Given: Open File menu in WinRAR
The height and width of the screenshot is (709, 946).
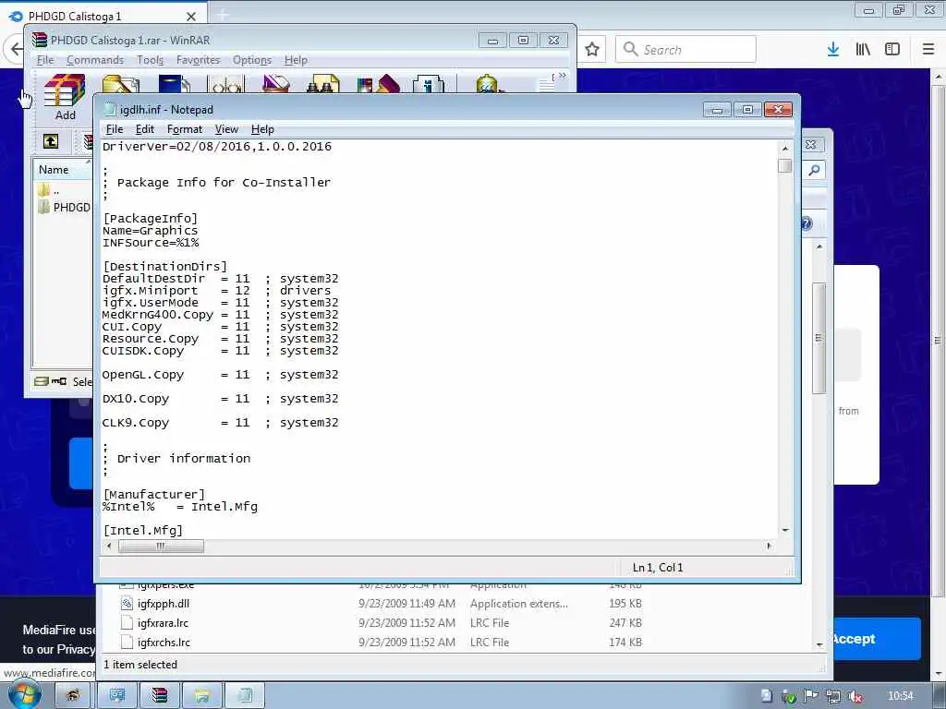Looking at the screenshot, I should coord(45,60).
